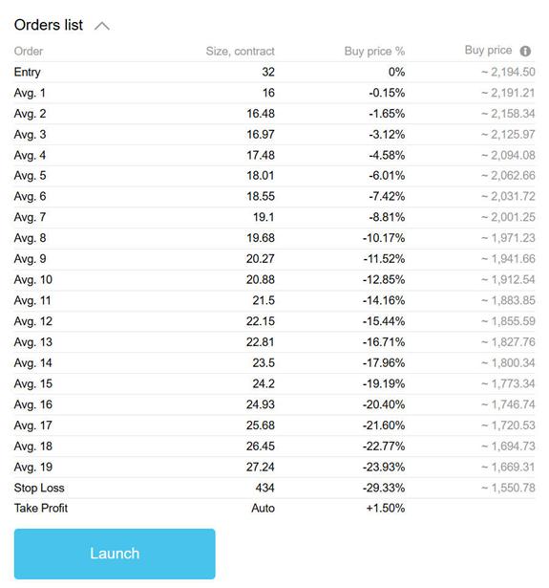The height and width of the screenshot is (588, 549).
Task: Select the Avg. 1 order row
Action: [275, 93]
